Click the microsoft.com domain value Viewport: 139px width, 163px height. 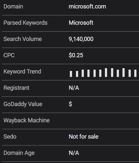click(87, 7)
